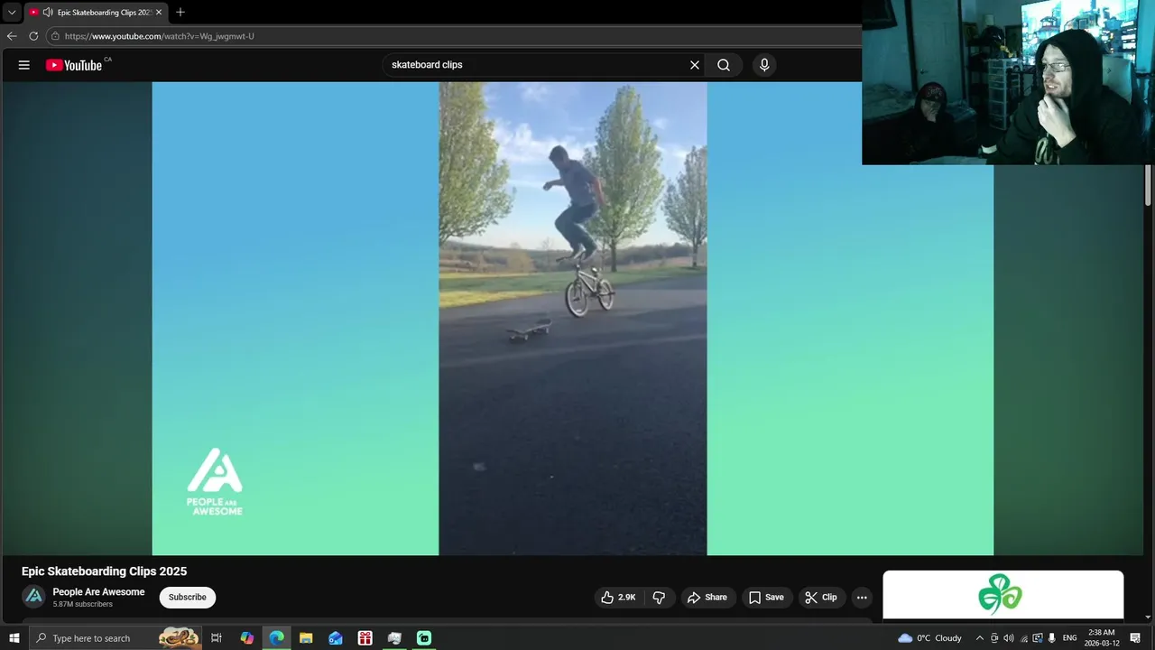
Task: Click the video title 'Epic Skateboarding Clips 2025'
Action: coord(105,571)
